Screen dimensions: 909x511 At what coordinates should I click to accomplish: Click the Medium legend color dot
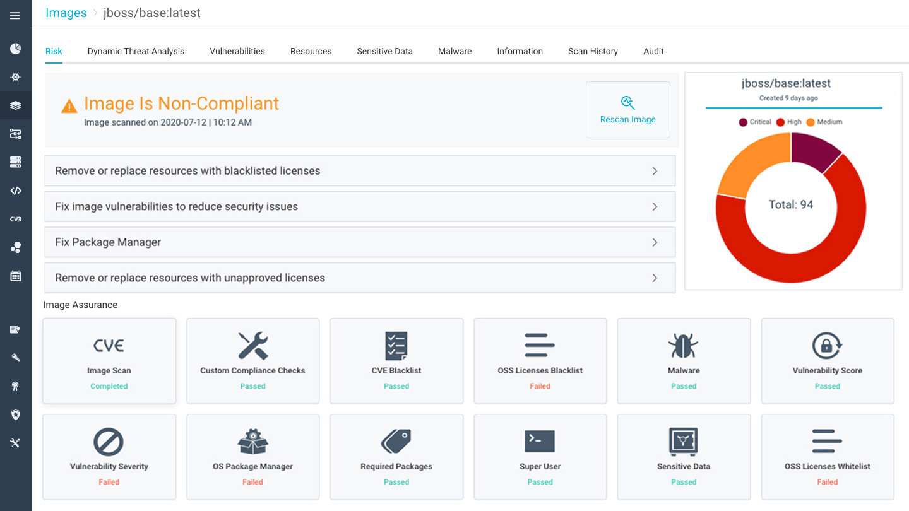tap(811, 122)
